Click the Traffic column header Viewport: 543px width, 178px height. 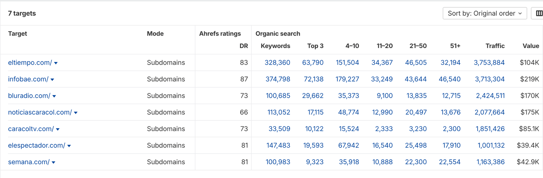[495, 46]
